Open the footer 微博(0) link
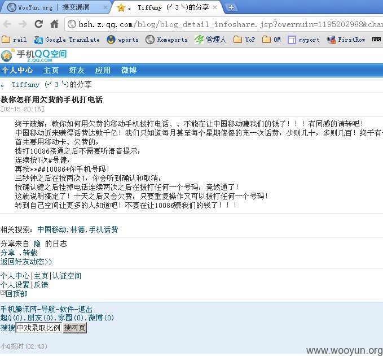This screenshot has height=356, width=383. point(101,318)
